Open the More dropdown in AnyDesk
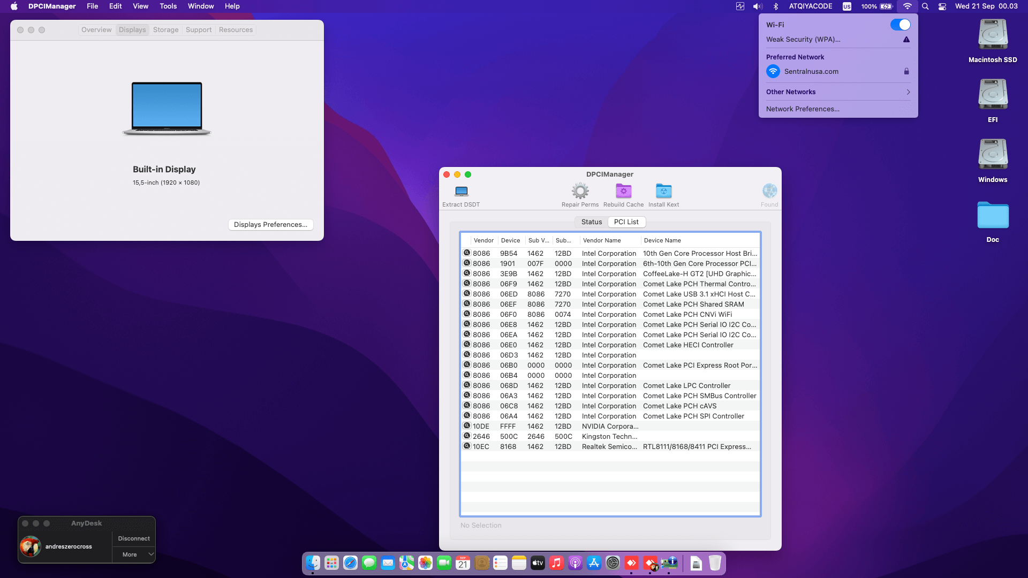Screen dimensions: 1028x578 134,554
